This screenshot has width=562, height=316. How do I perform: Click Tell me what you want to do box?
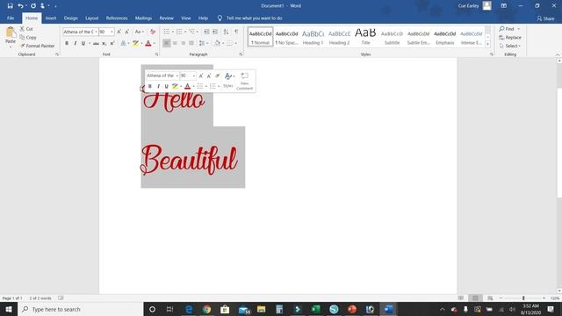click(254, 18)
